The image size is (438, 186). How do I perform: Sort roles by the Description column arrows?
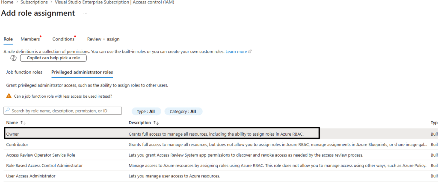(156, 123)
